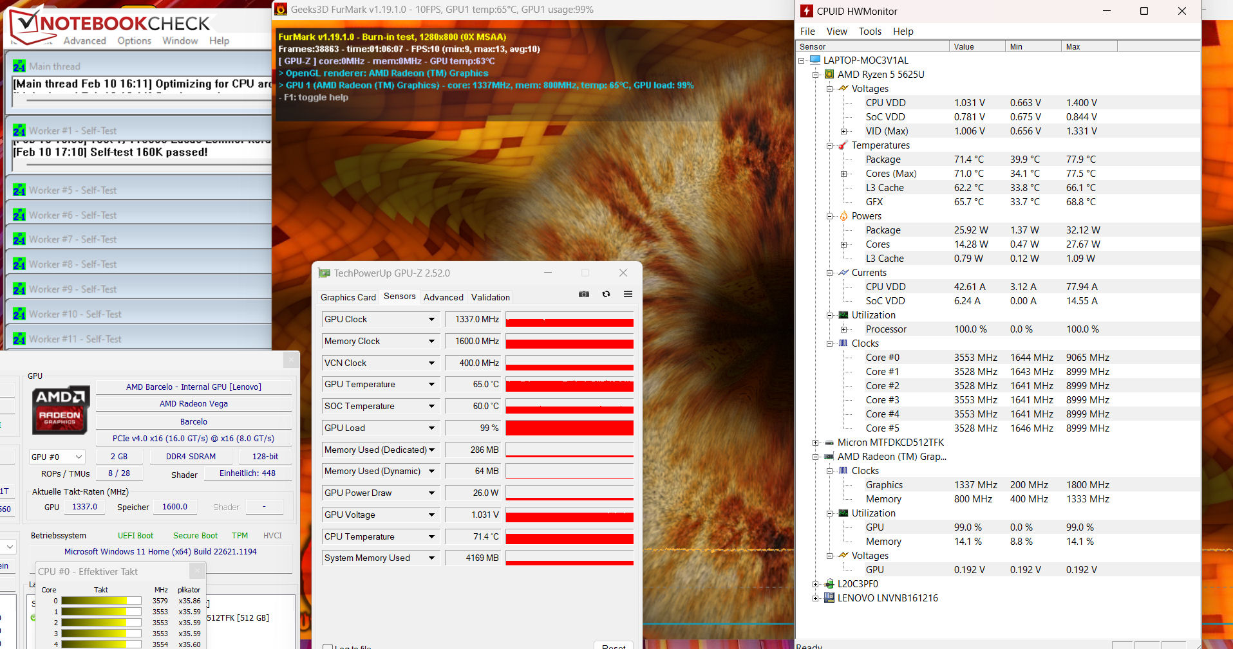Expand the Processor utilization node
This screenshot has height=649, width=1233.
(x=843, y=329)
